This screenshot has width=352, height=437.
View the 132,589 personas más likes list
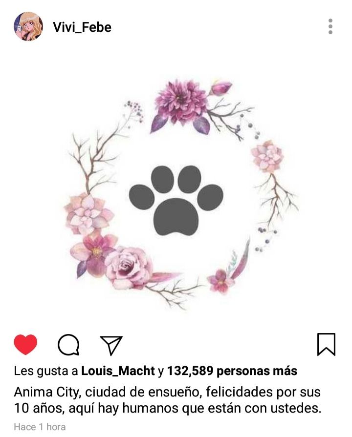232,371
